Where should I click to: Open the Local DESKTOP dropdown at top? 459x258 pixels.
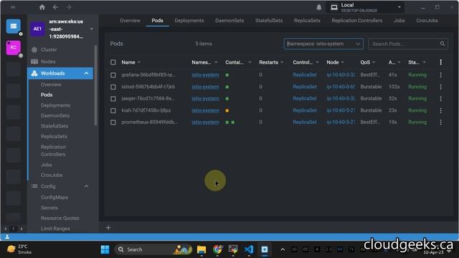pos(365,7)
